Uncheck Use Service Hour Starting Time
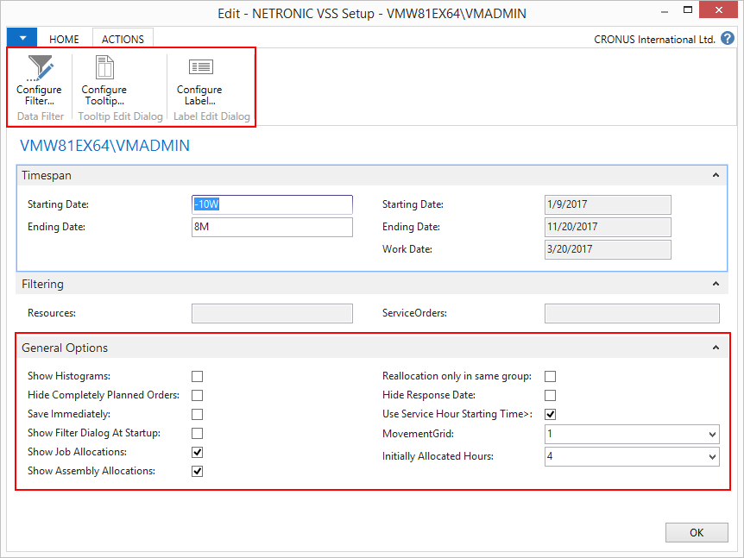The height and width of the screenshot is (558, 744). coord(550,414)
